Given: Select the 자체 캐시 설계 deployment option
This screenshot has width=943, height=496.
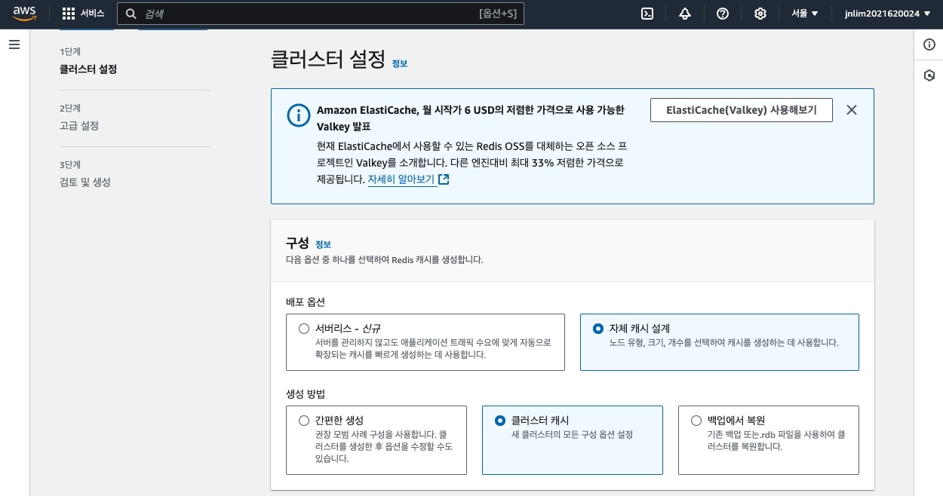Looking at the screenshot, I should point(720,342).
